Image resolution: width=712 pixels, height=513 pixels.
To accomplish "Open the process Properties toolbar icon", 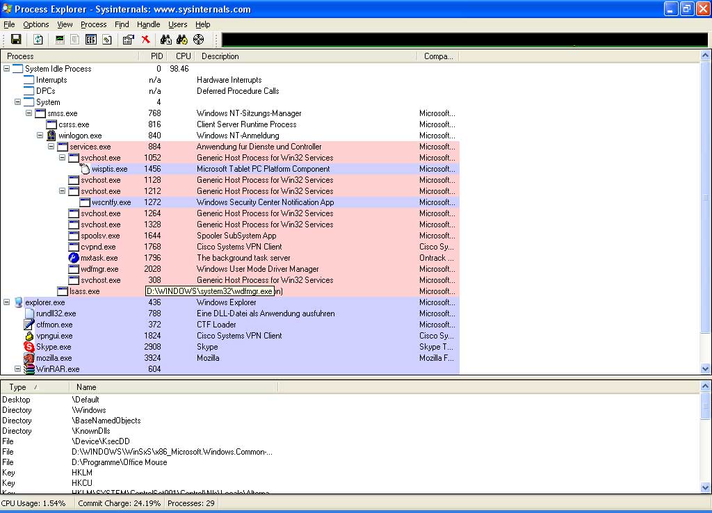I will 129,40.
